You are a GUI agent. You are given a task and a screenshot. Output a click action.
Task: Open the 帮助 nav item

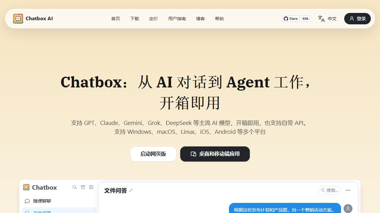(x=219, y=19)
